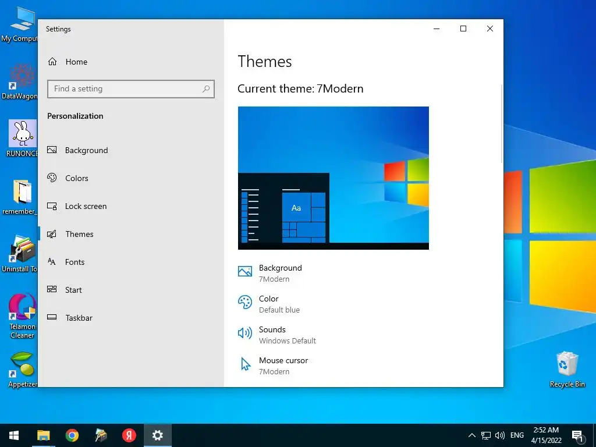This screenshot has height=447, width=596.
Task: Click the current theme preview image
Action: (x=334, y=178)
